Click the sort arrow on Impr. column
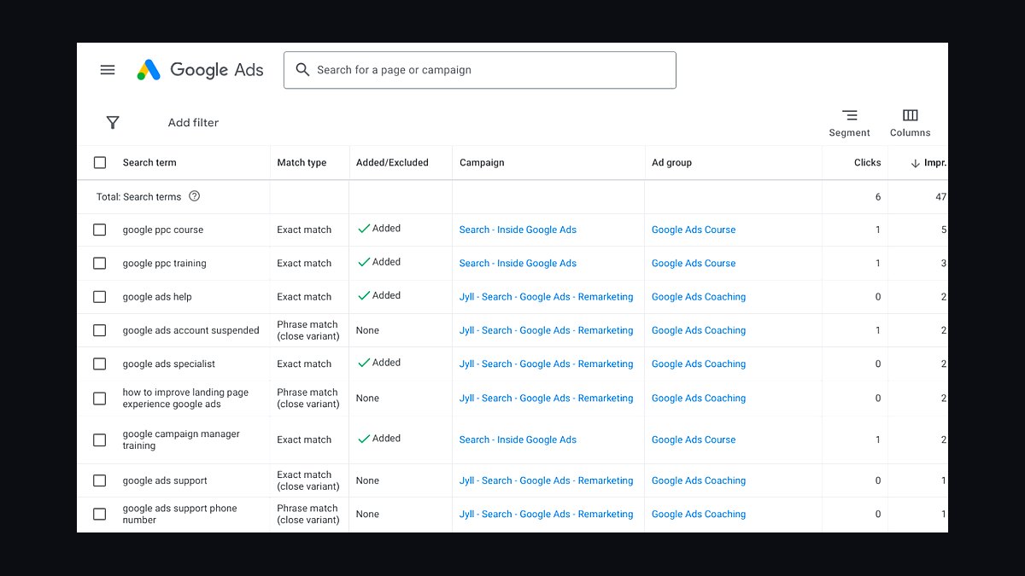The width and height of the screenshot is (1025, 576). [915, 163]
